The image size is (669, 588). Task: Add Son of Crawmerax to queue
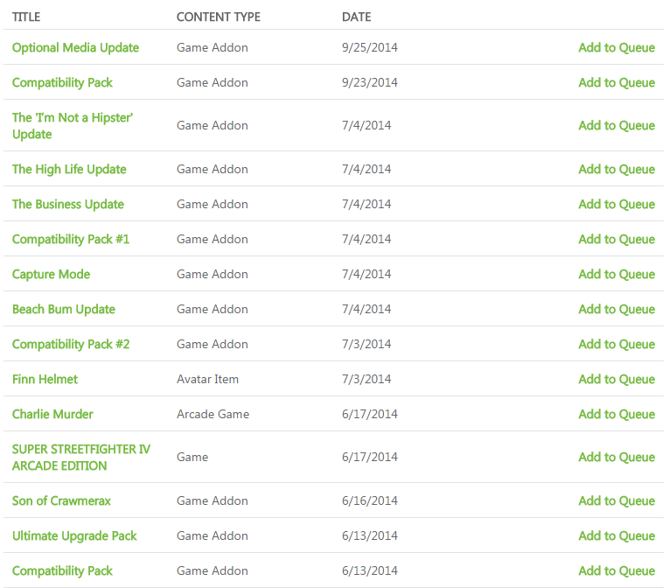point(617,500)
